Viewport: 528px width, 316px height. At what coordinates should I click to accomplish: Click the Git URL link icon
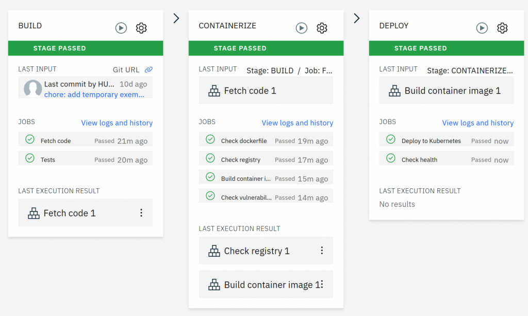pos(148,70)
